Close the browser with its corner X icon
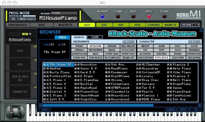Image resolution: width=205 pixels, height=122 pixels. pyautogui.click(x=201, y=31)
